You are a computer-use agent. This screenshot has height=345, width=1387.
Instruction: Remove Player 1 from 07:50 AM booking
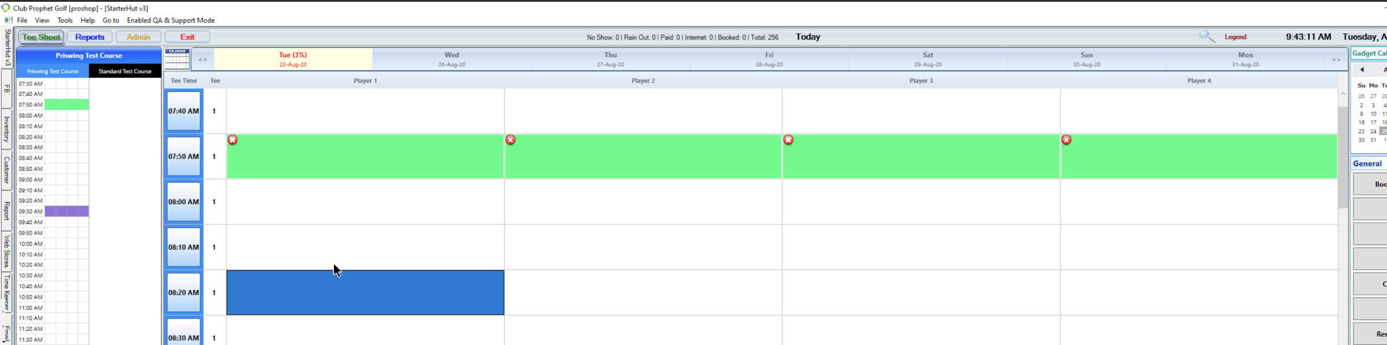tap(232, 140)
